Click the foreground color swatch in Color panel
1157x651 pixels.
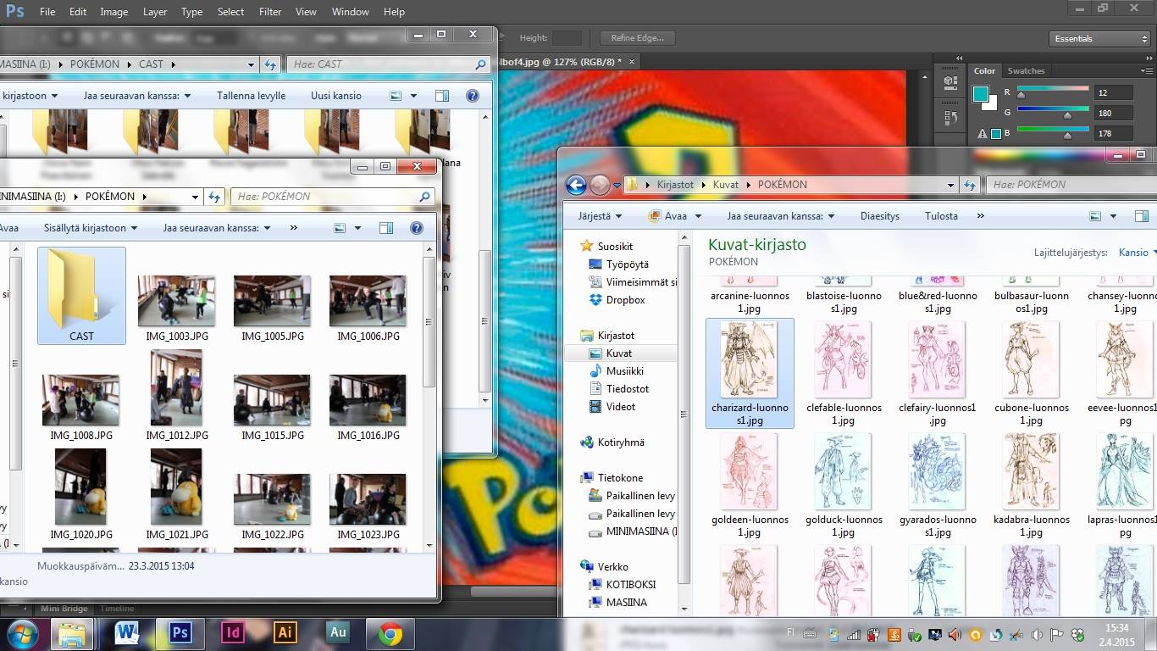pyautogui.click(x=980, y=93)
